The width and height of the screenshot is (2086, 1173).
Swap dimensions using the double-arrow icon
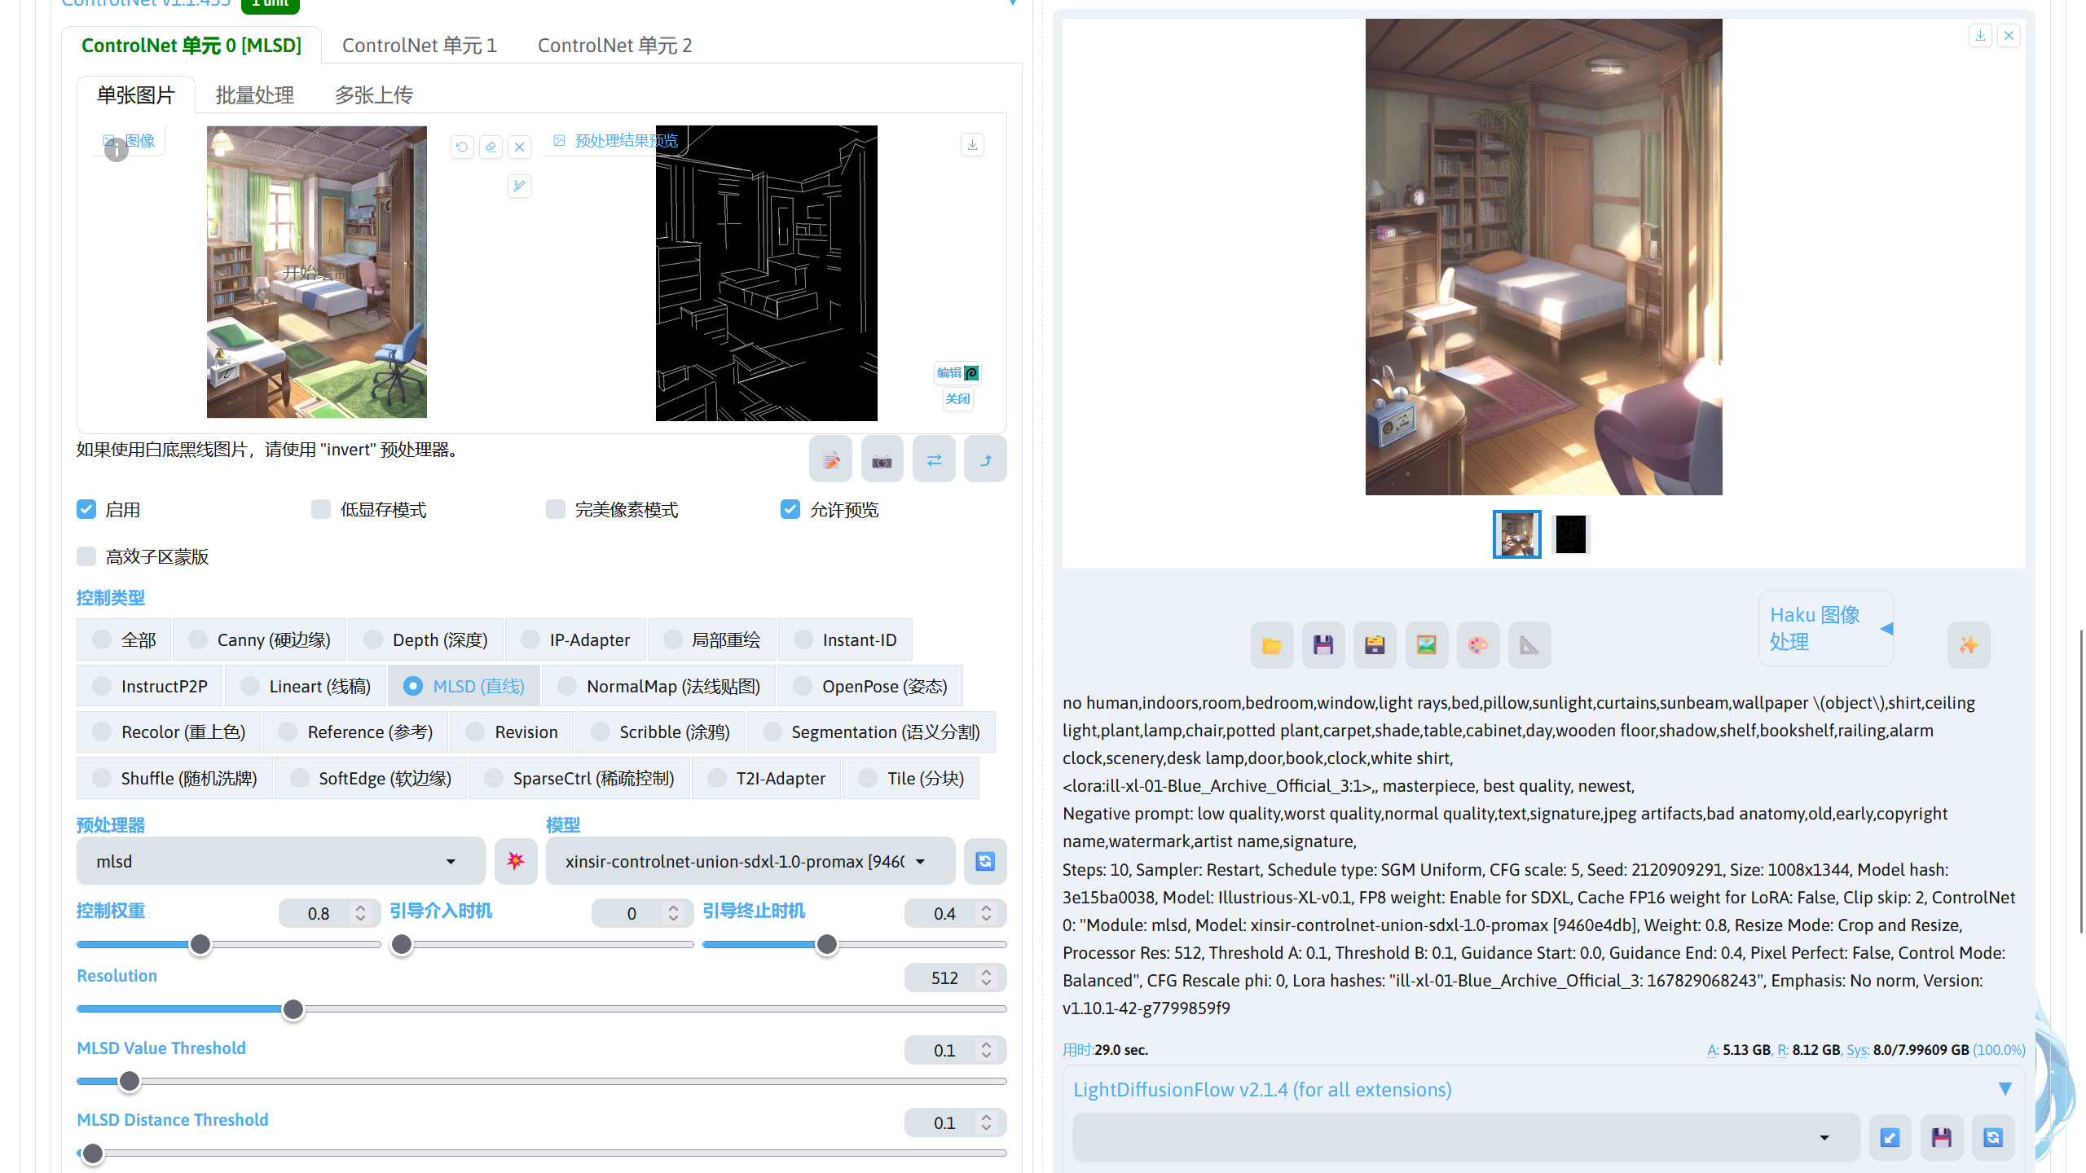point(934,459)
